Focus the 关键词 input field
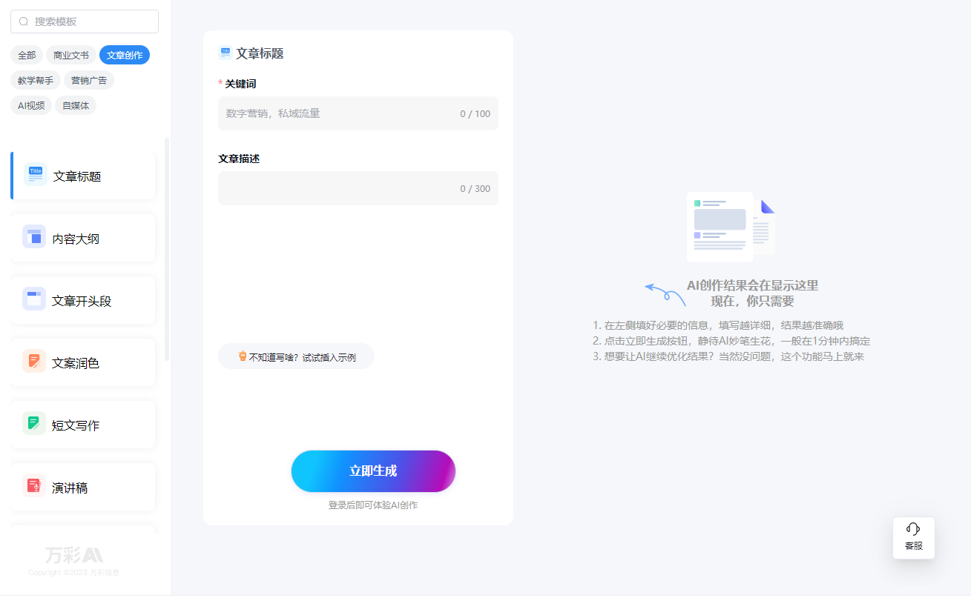Viewport: 971px width, 598px height. 358,113
